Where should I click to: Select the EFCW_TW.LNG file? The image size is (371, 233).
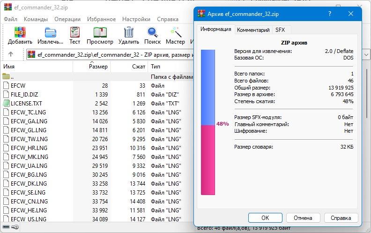(x=29, y=139)
